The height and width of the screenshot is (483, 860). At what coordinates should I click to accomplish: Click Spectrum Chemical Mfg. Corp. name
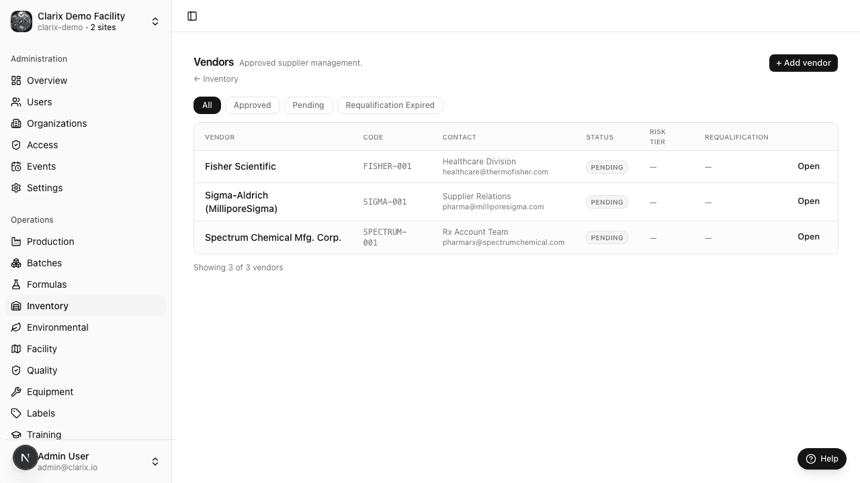[x=273, y=237]
